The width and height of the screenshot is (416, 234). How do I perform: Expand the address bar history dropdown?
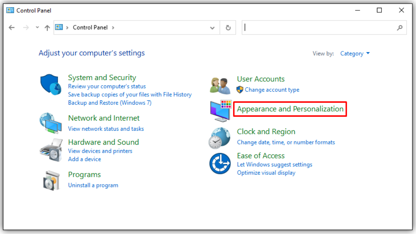(x=212, y=28)
